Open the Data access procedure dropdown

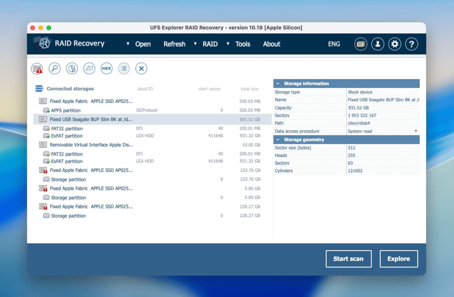point(416,131)
